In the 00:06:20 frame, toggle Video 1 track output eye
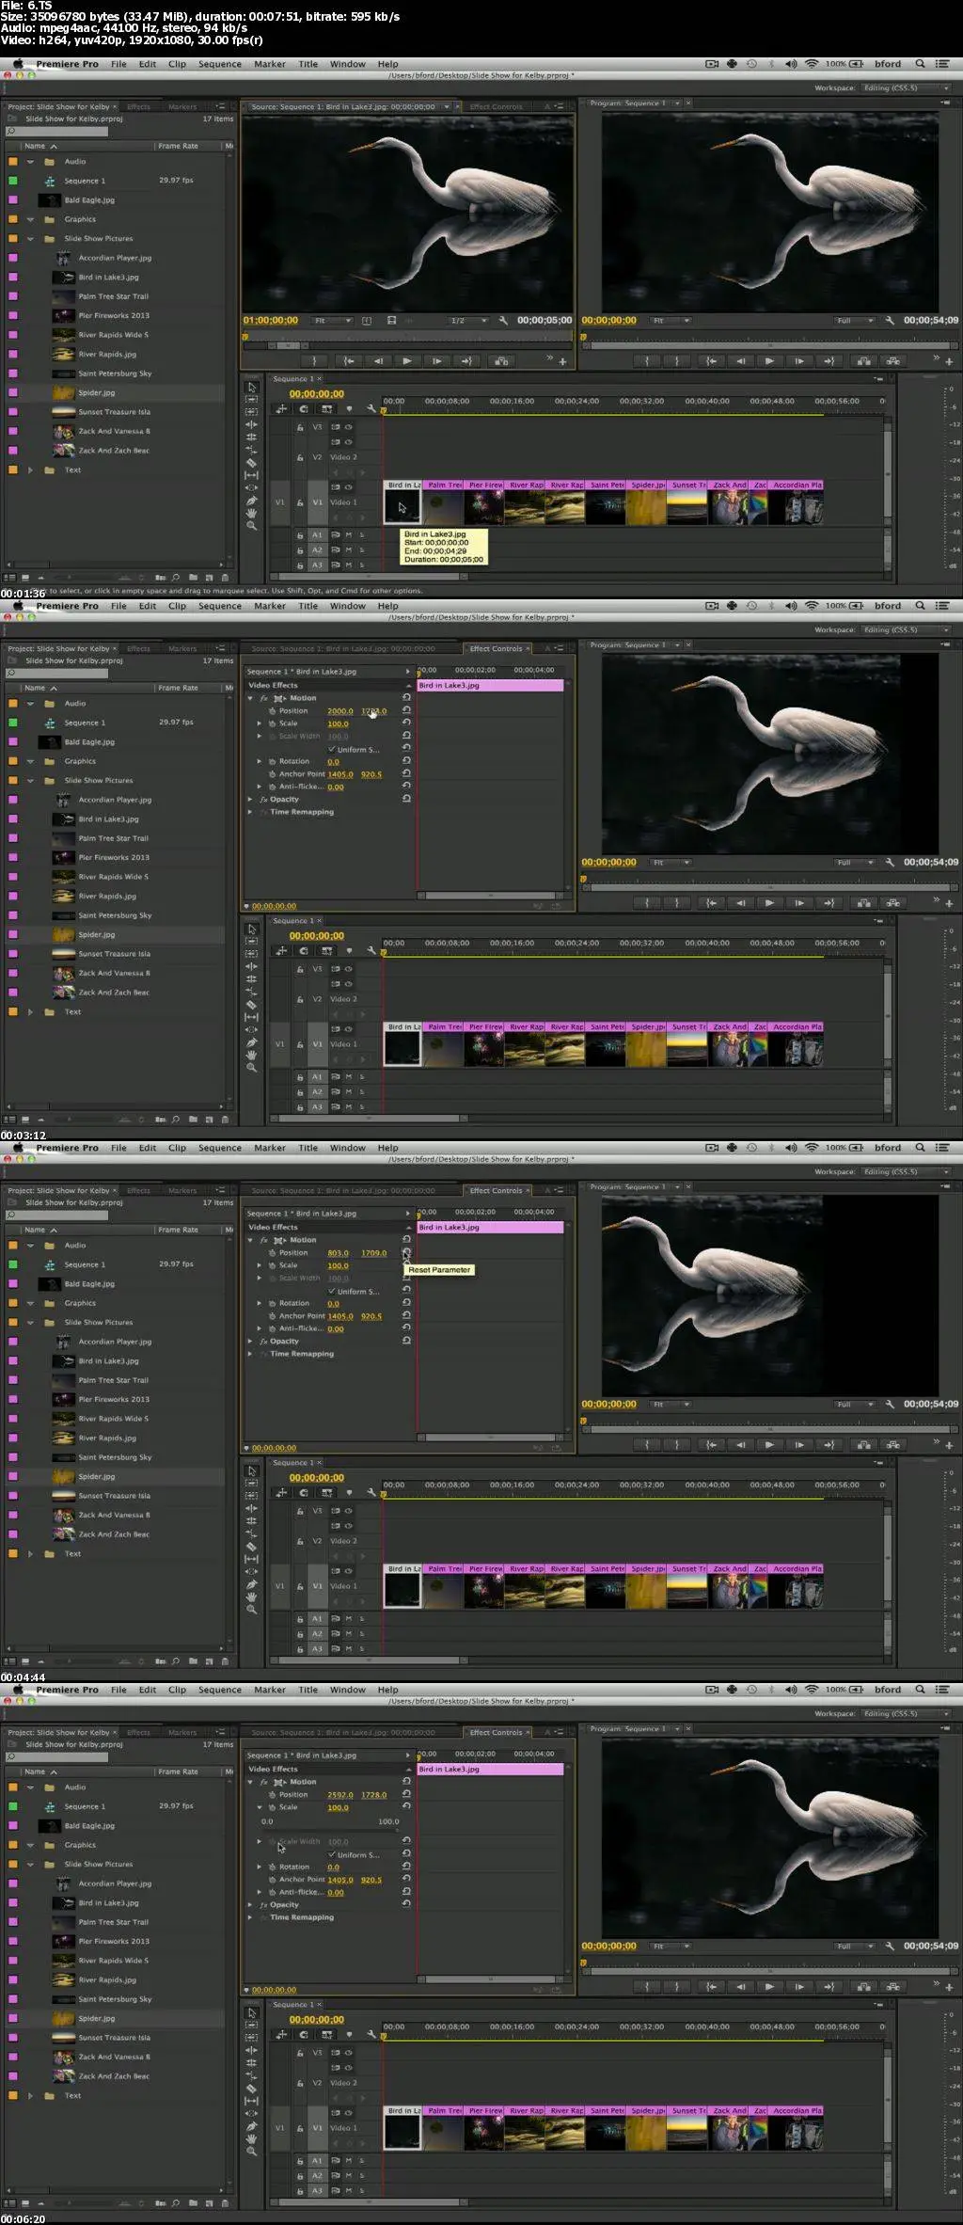 [x=348, y=2113]
